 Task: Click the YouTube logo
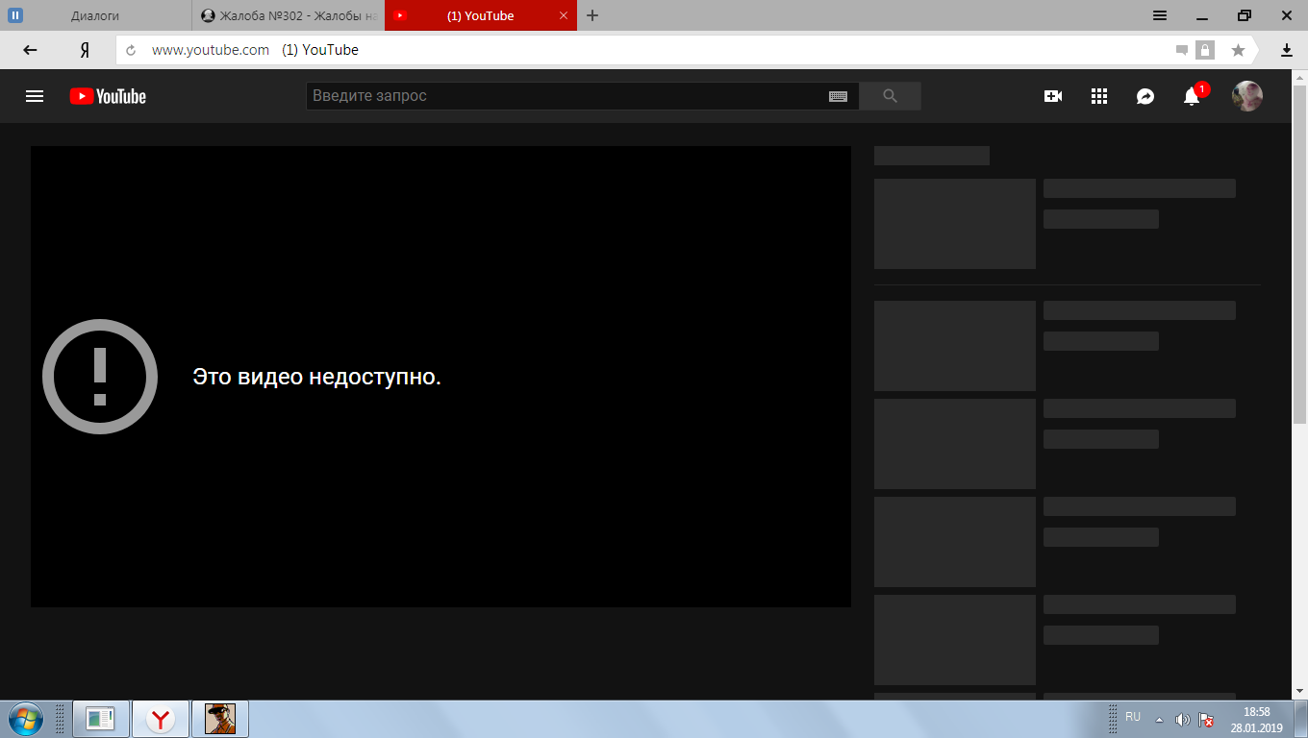coord(108,96)
